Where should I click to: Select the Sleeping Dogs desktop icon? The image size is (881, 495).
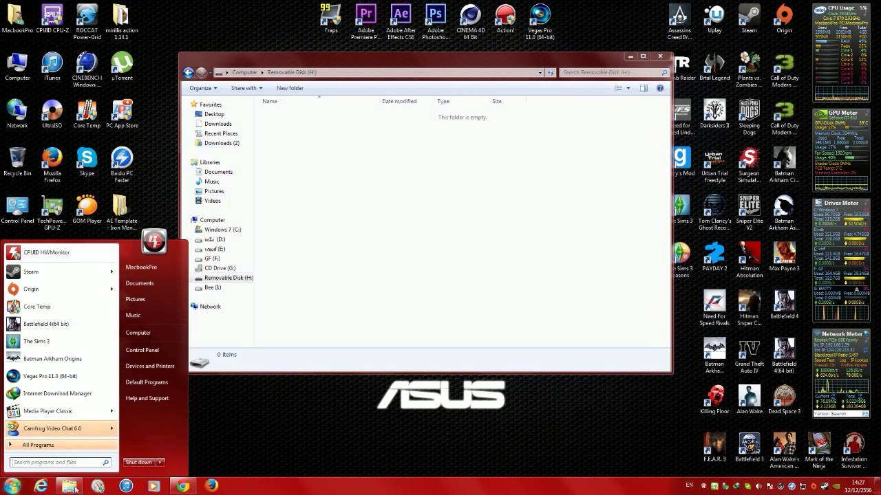750,117
